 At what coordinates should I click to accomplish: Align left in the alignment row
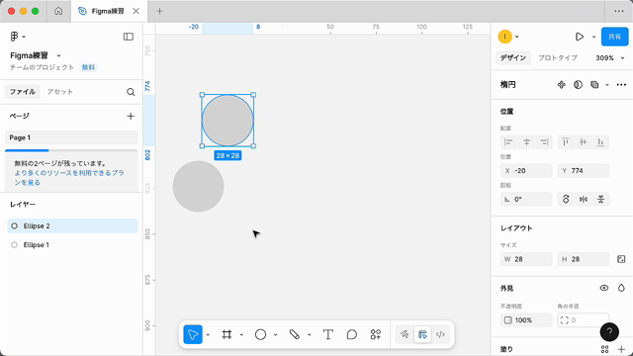[x=508, y=142]
